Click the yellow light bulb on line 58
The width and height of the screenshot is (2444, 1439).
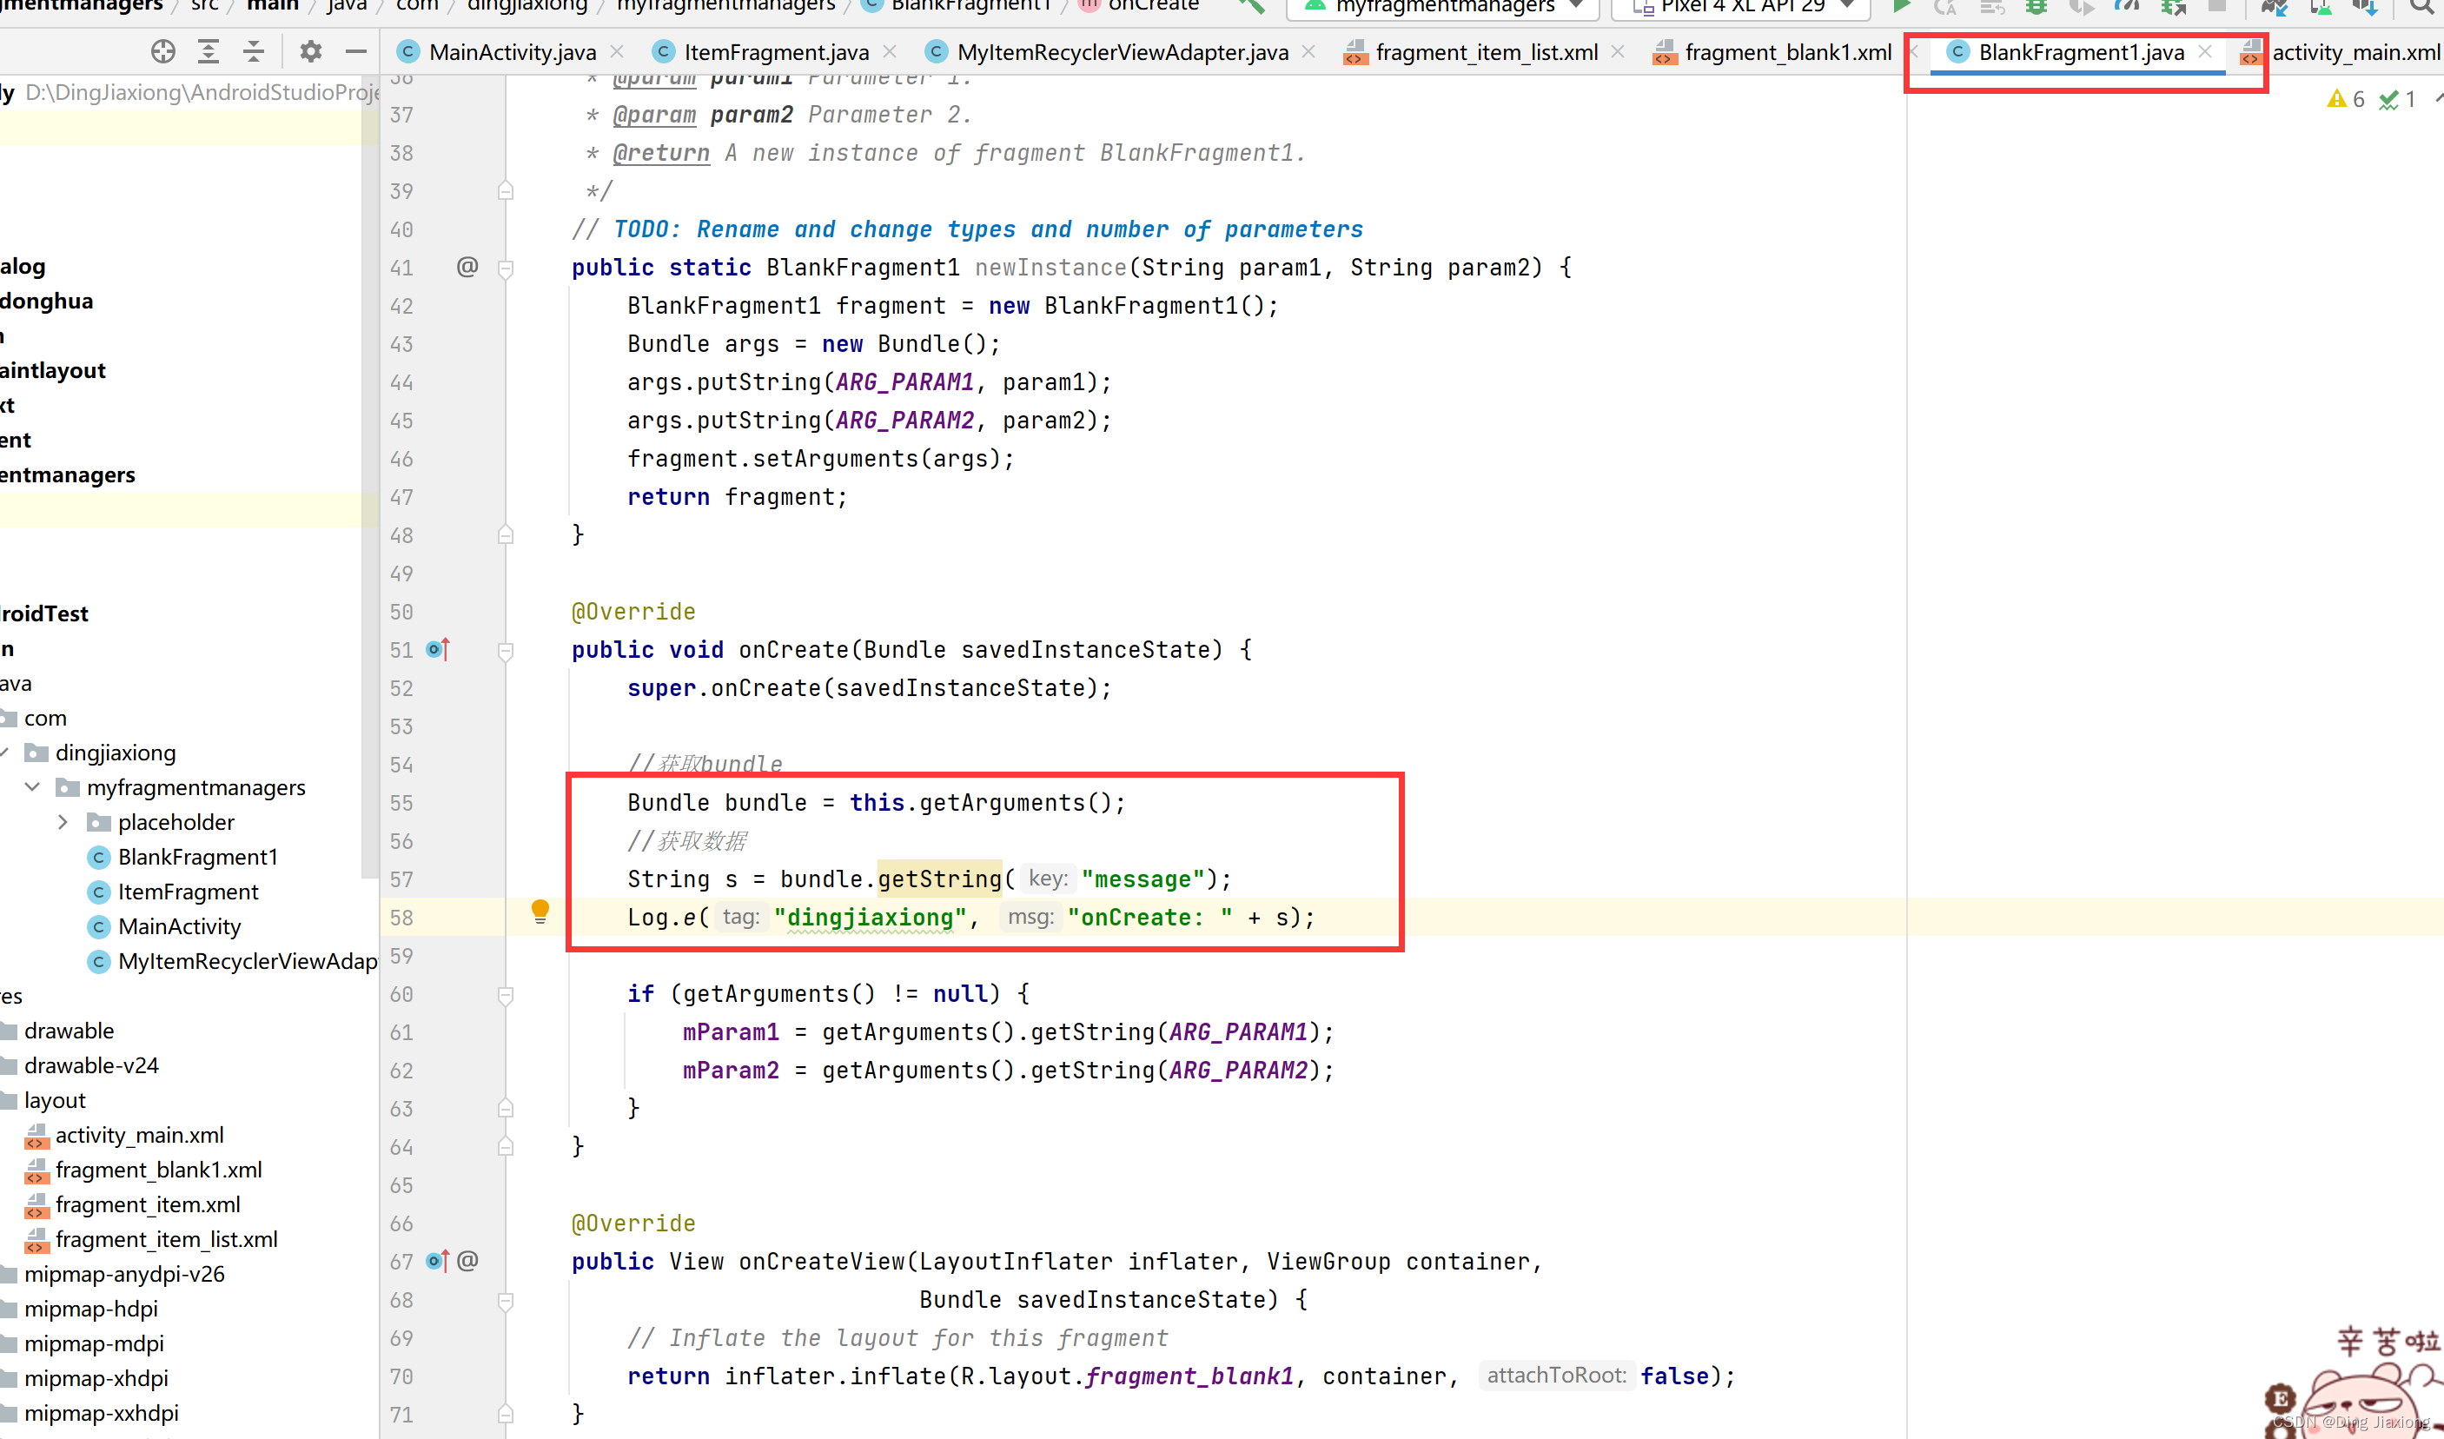point(540,912)
